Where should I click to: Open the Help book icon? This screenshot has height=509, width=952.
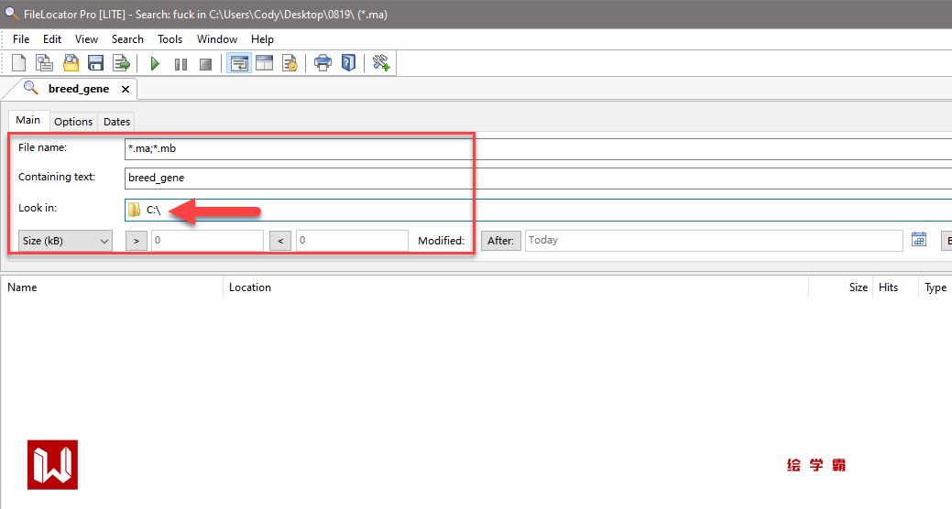(x=348, y=63)
